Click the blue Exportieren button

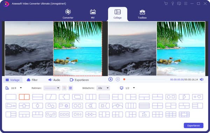click(x=194, y=126)
